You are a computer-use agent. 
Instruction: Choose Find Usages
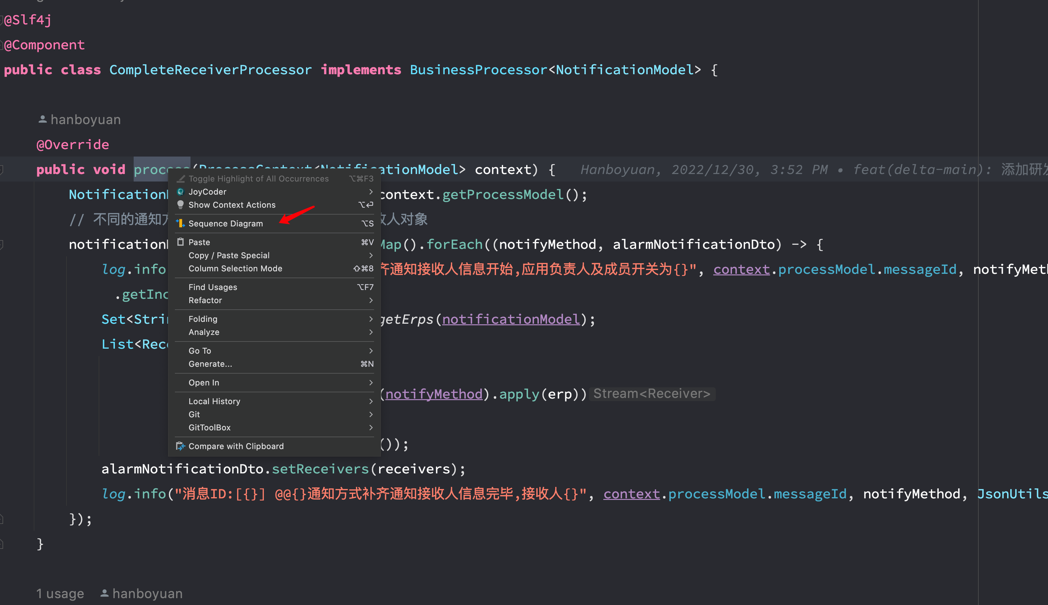[x=274, y=287]
